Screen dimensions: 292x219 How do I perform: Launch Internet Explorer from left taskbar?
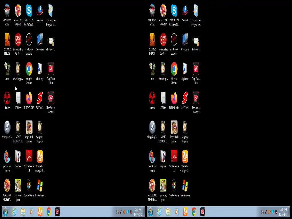tap(14, 212)
